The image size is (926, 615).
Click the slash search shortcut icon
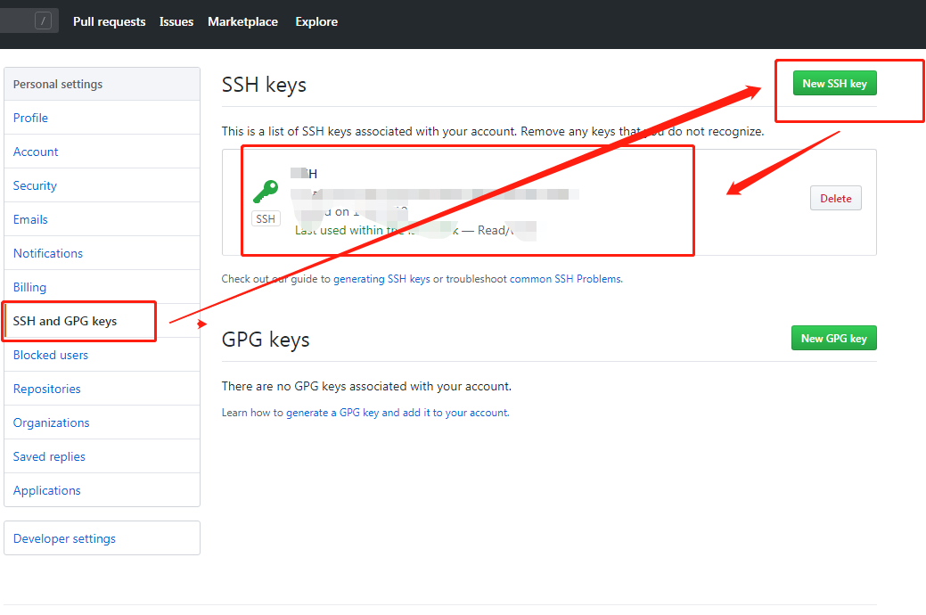(43, 21)
